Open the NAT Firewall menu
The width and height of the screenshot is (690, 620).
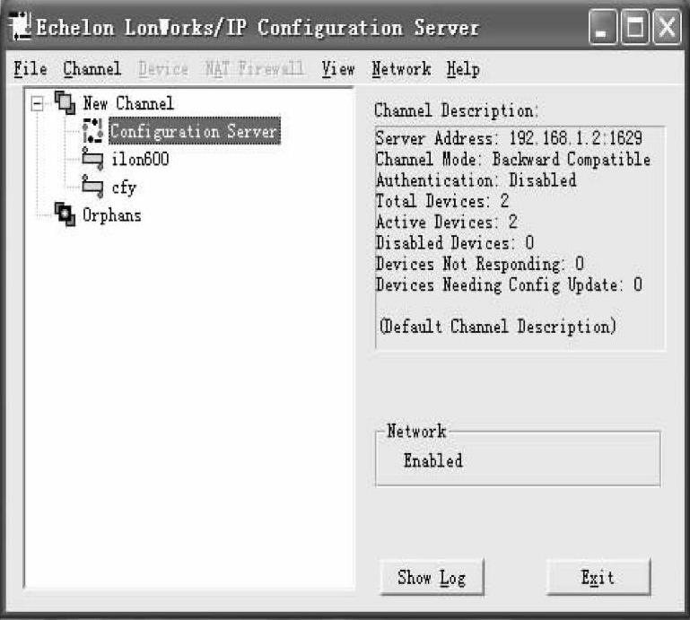click(254, 69)
